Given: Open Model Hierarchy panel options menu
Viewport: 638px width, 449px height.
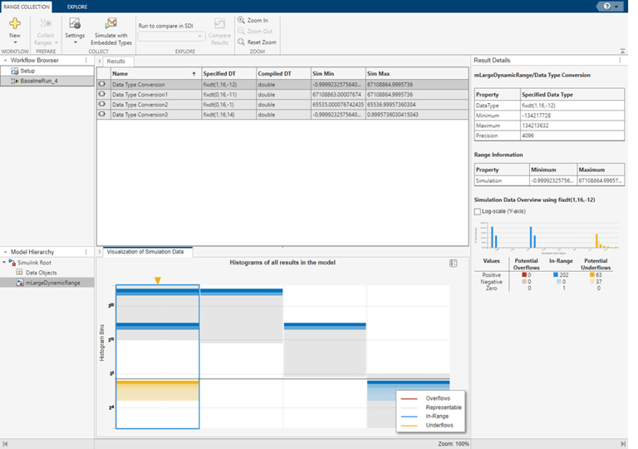Looking at the screenshot, I should [x=86, y=252].
